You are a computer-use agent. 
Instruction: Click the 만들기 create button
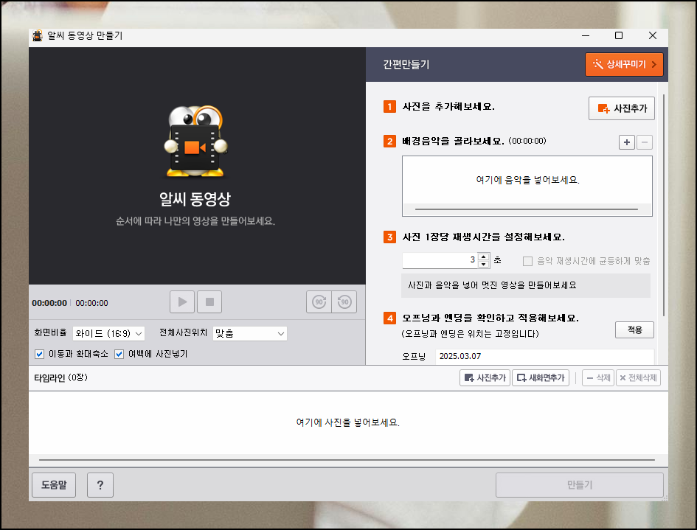(x=580, y=485)
